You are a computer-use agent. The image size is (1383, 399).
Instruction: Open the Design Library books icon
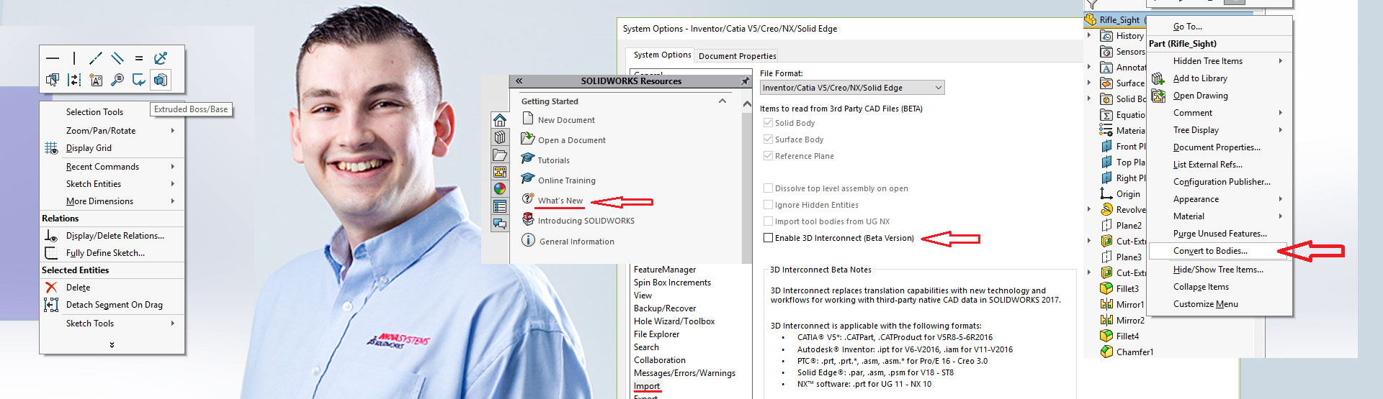(x=500, y=137)
